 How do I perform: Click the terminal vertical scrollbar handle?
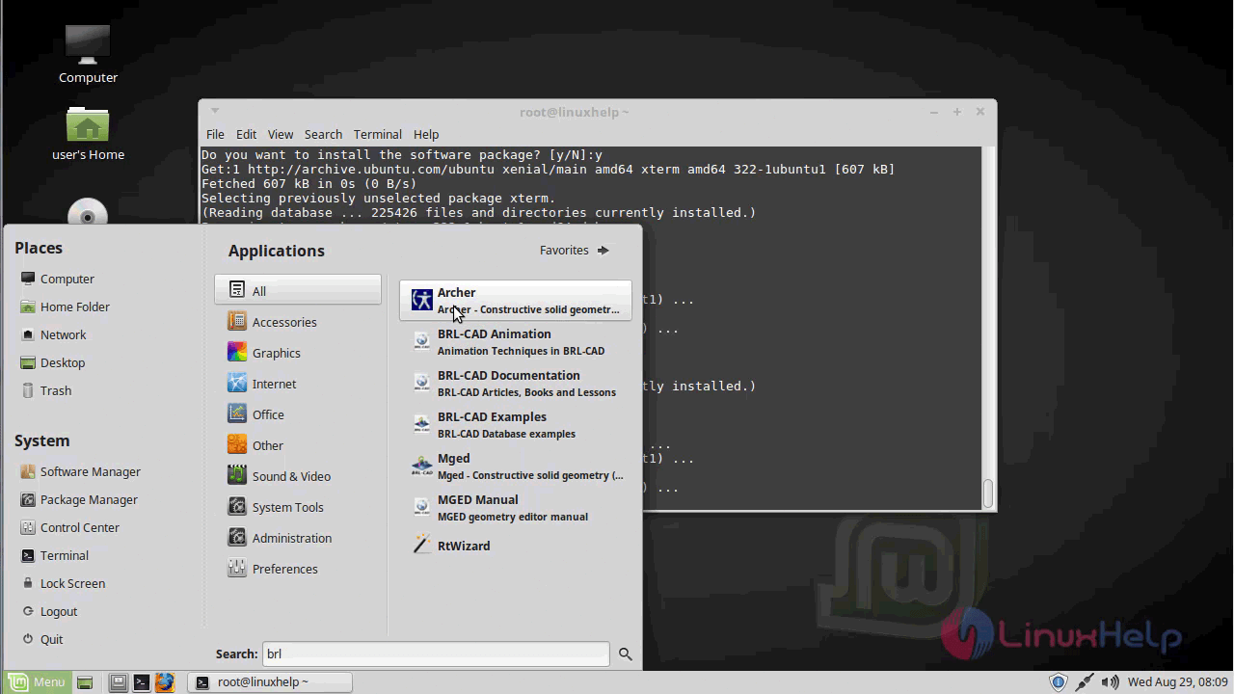[988, 493]
